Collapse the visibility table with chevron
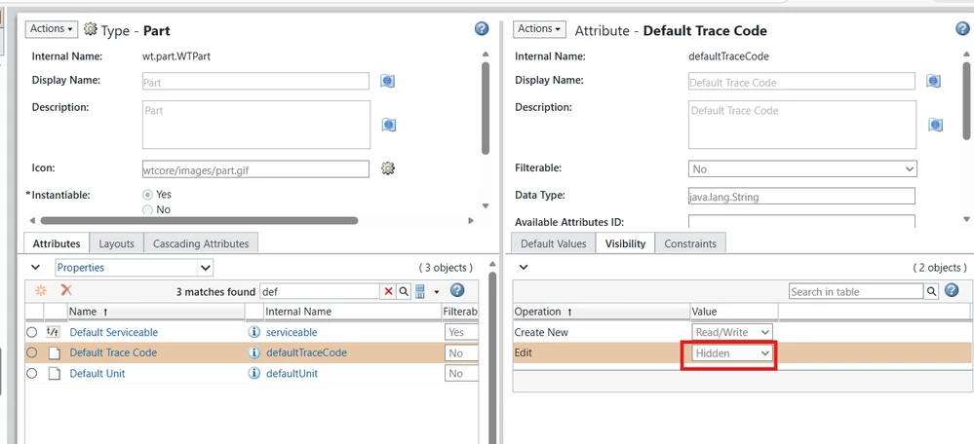 [x=524, y=267]
